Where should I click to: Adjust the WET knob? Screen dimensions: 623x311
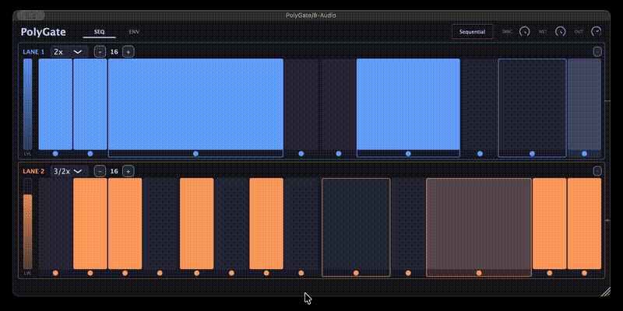560,31
